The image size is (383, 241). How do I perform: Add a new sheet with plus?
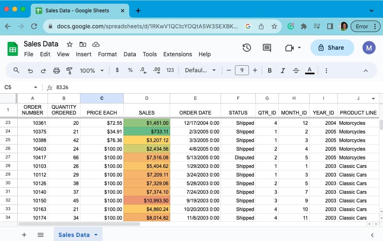pyautogui.click(x=24, y=235)
